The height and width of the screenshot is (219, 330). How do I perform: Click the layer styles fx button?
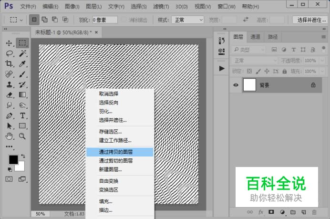[261, 212]
